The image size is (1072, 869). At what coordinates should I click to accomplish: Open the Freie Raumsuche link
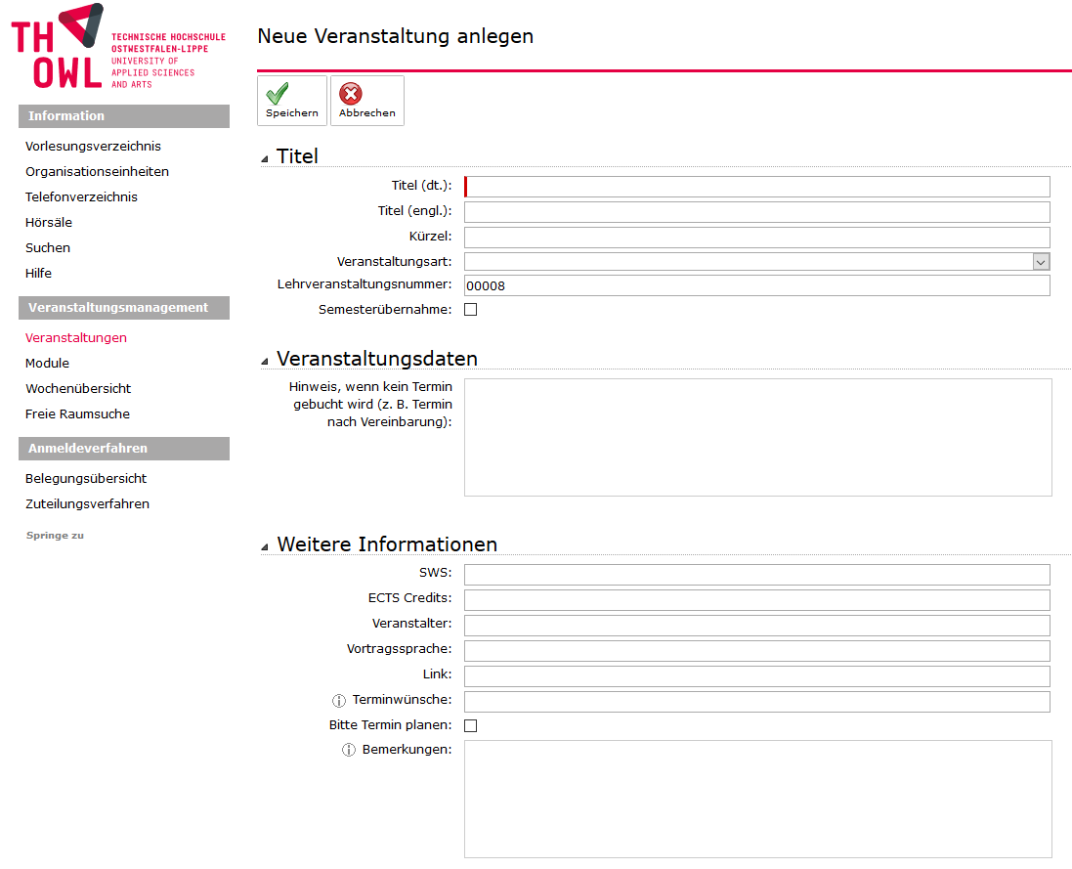(x=77, y=414)
